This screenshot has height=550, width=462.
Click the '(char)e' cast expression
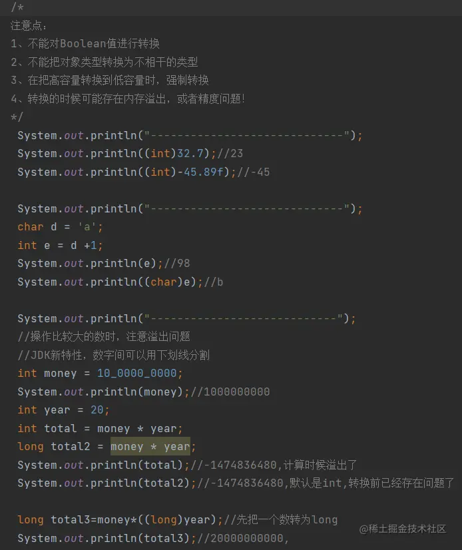click(x=173, y=282)
